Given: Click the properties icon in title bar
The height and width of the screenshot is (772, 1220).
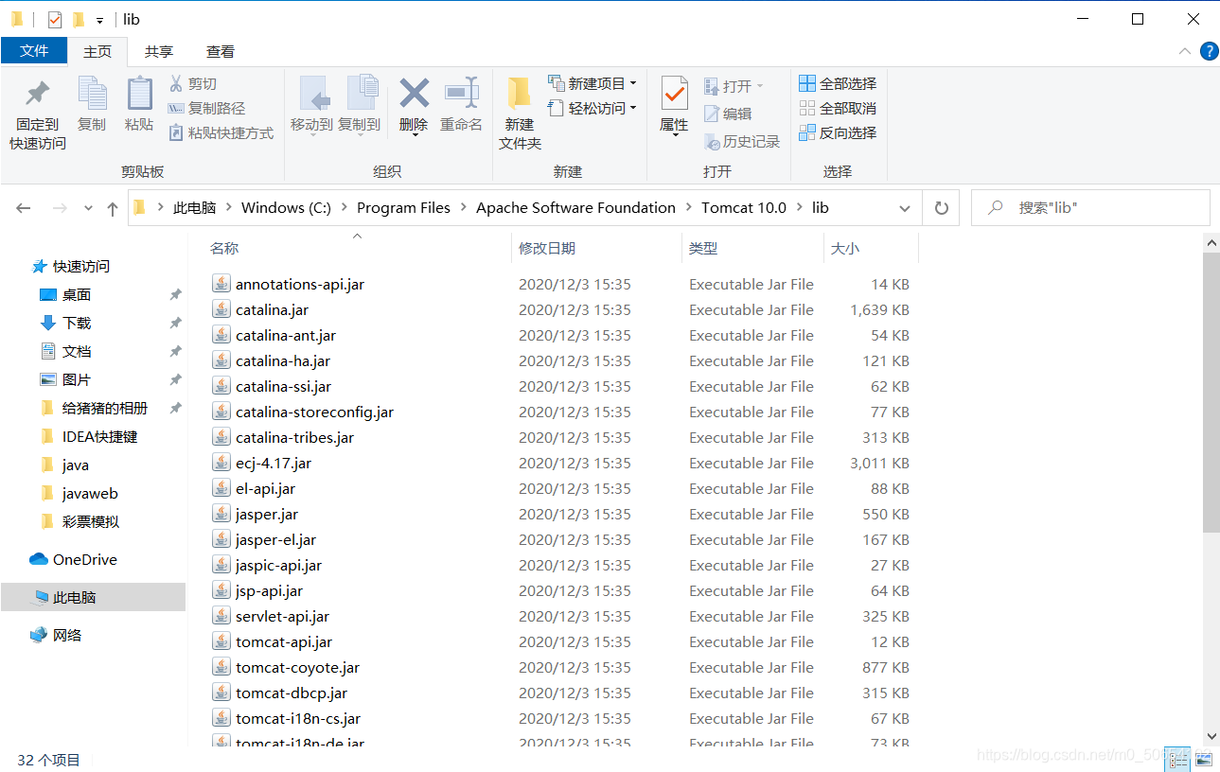Looking at the screenshot, I should 55,19.
